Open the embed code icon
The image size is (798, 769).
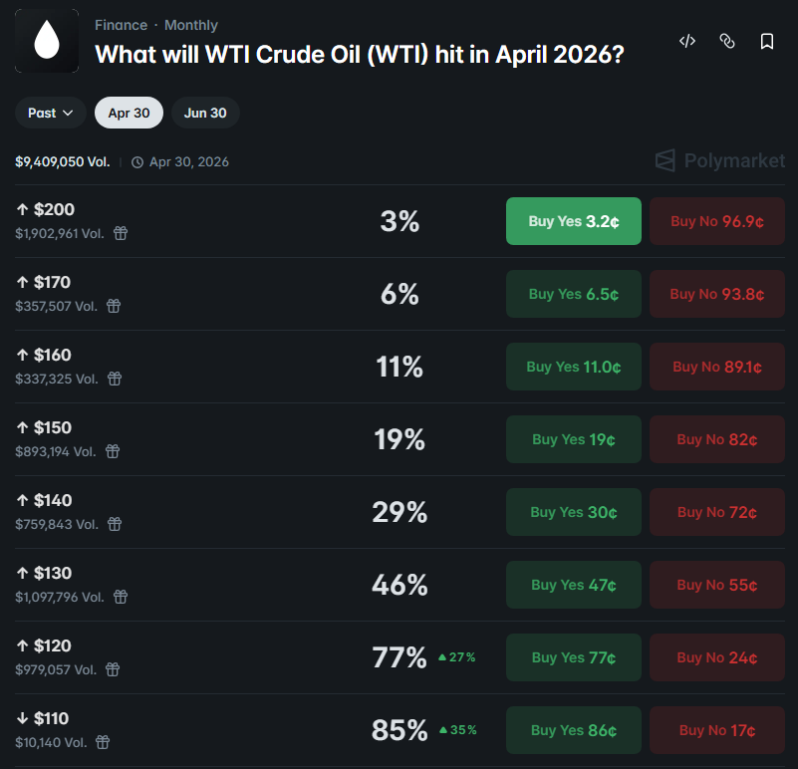point(686,41)
